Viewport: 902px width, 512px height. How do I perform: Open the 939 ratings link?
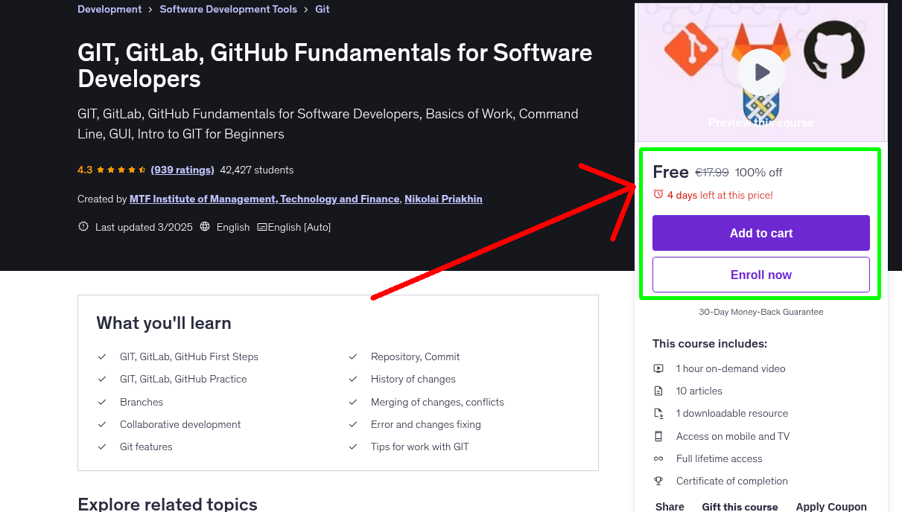(x=182, y=170)
